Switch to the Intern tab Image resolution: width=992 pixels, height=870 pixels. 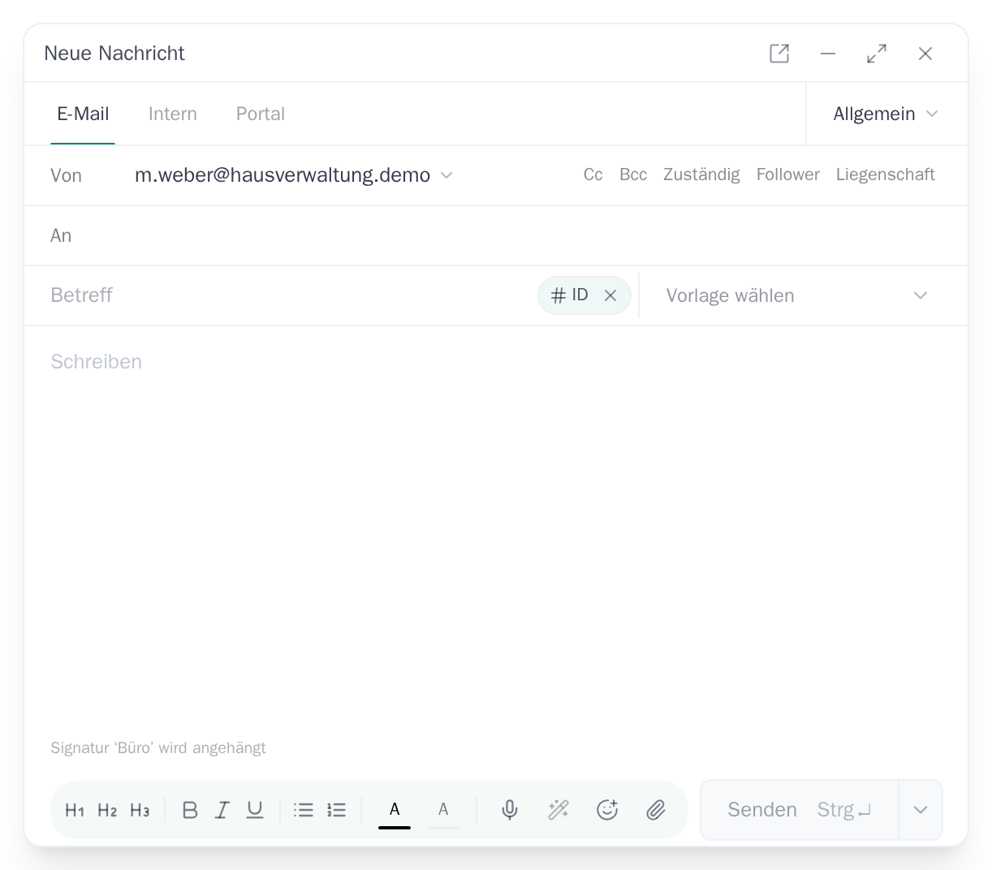click(x=173, y=114)
